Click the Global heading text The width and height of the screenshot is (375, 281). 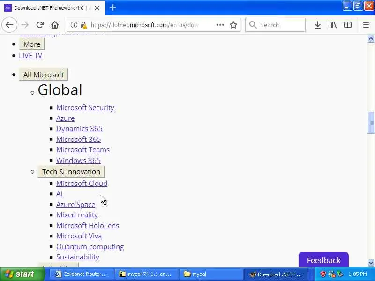pyautogui.click(x=60, y=90)
